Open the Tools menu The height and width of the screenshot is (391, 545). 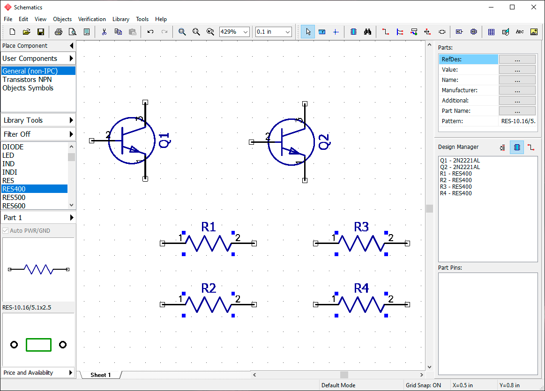(x=142, y=19)
